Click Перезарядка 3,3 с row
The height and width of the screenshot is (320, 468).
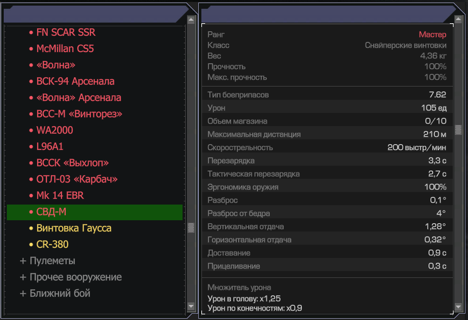[x=327, y=160]
